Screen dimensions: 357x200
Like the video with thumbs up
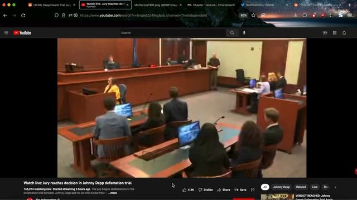(x=188, y=190)
